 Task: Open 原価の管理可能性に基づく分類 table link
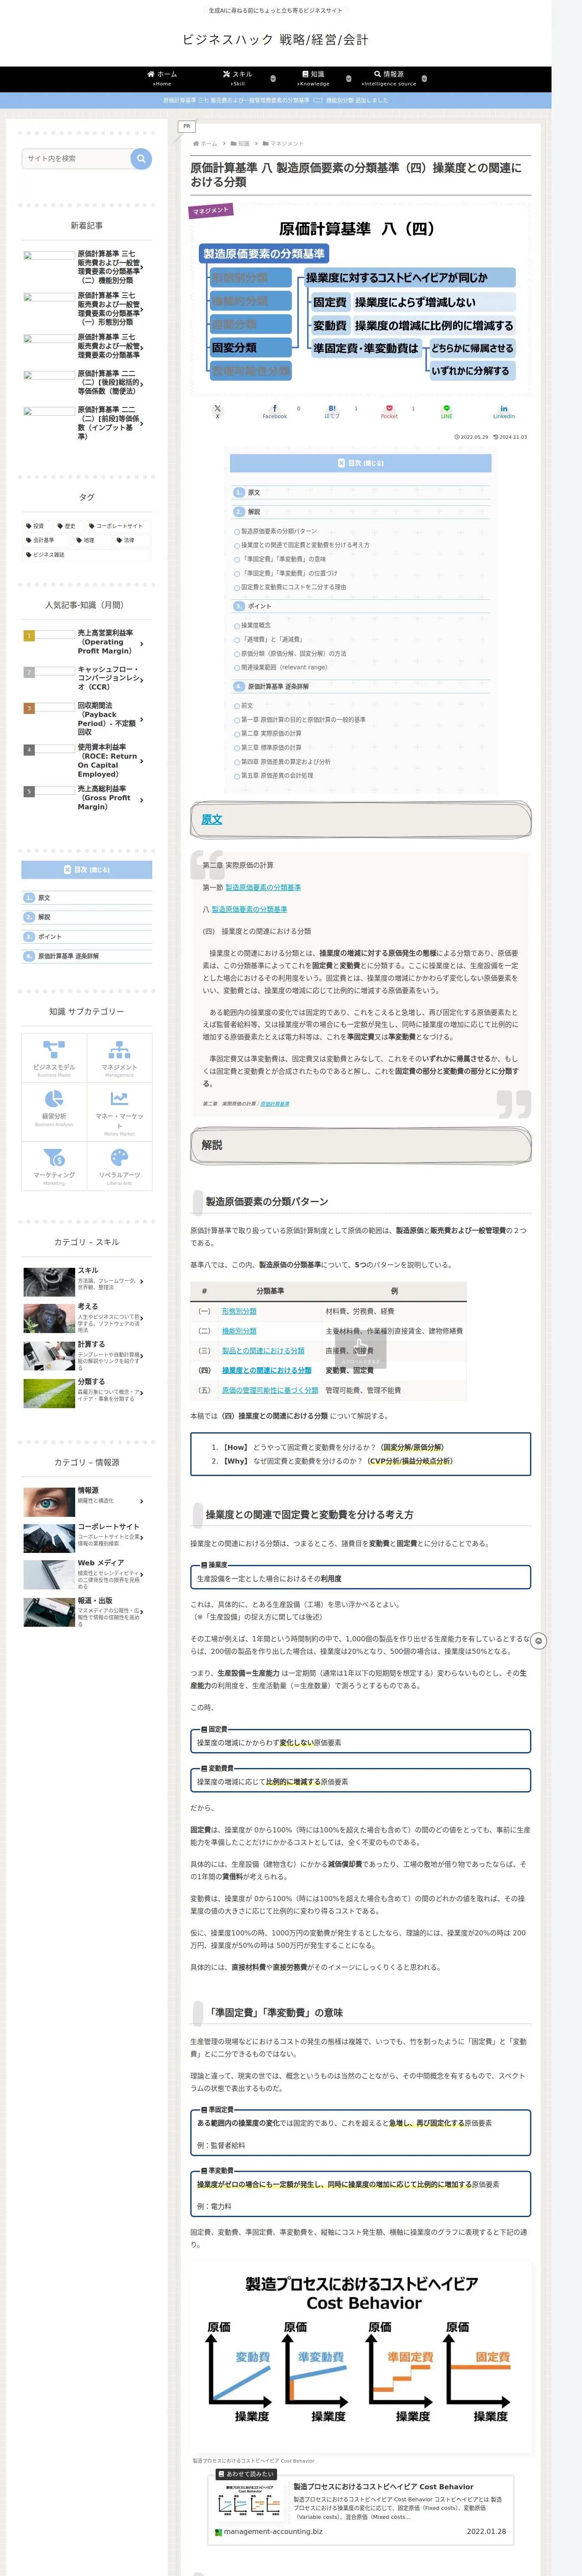[x=270, y=1390]
